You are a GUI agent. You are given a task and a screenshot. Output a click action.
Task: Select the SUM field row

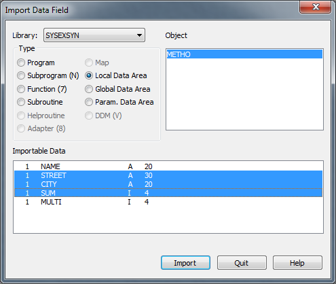(x=168, y=193)
